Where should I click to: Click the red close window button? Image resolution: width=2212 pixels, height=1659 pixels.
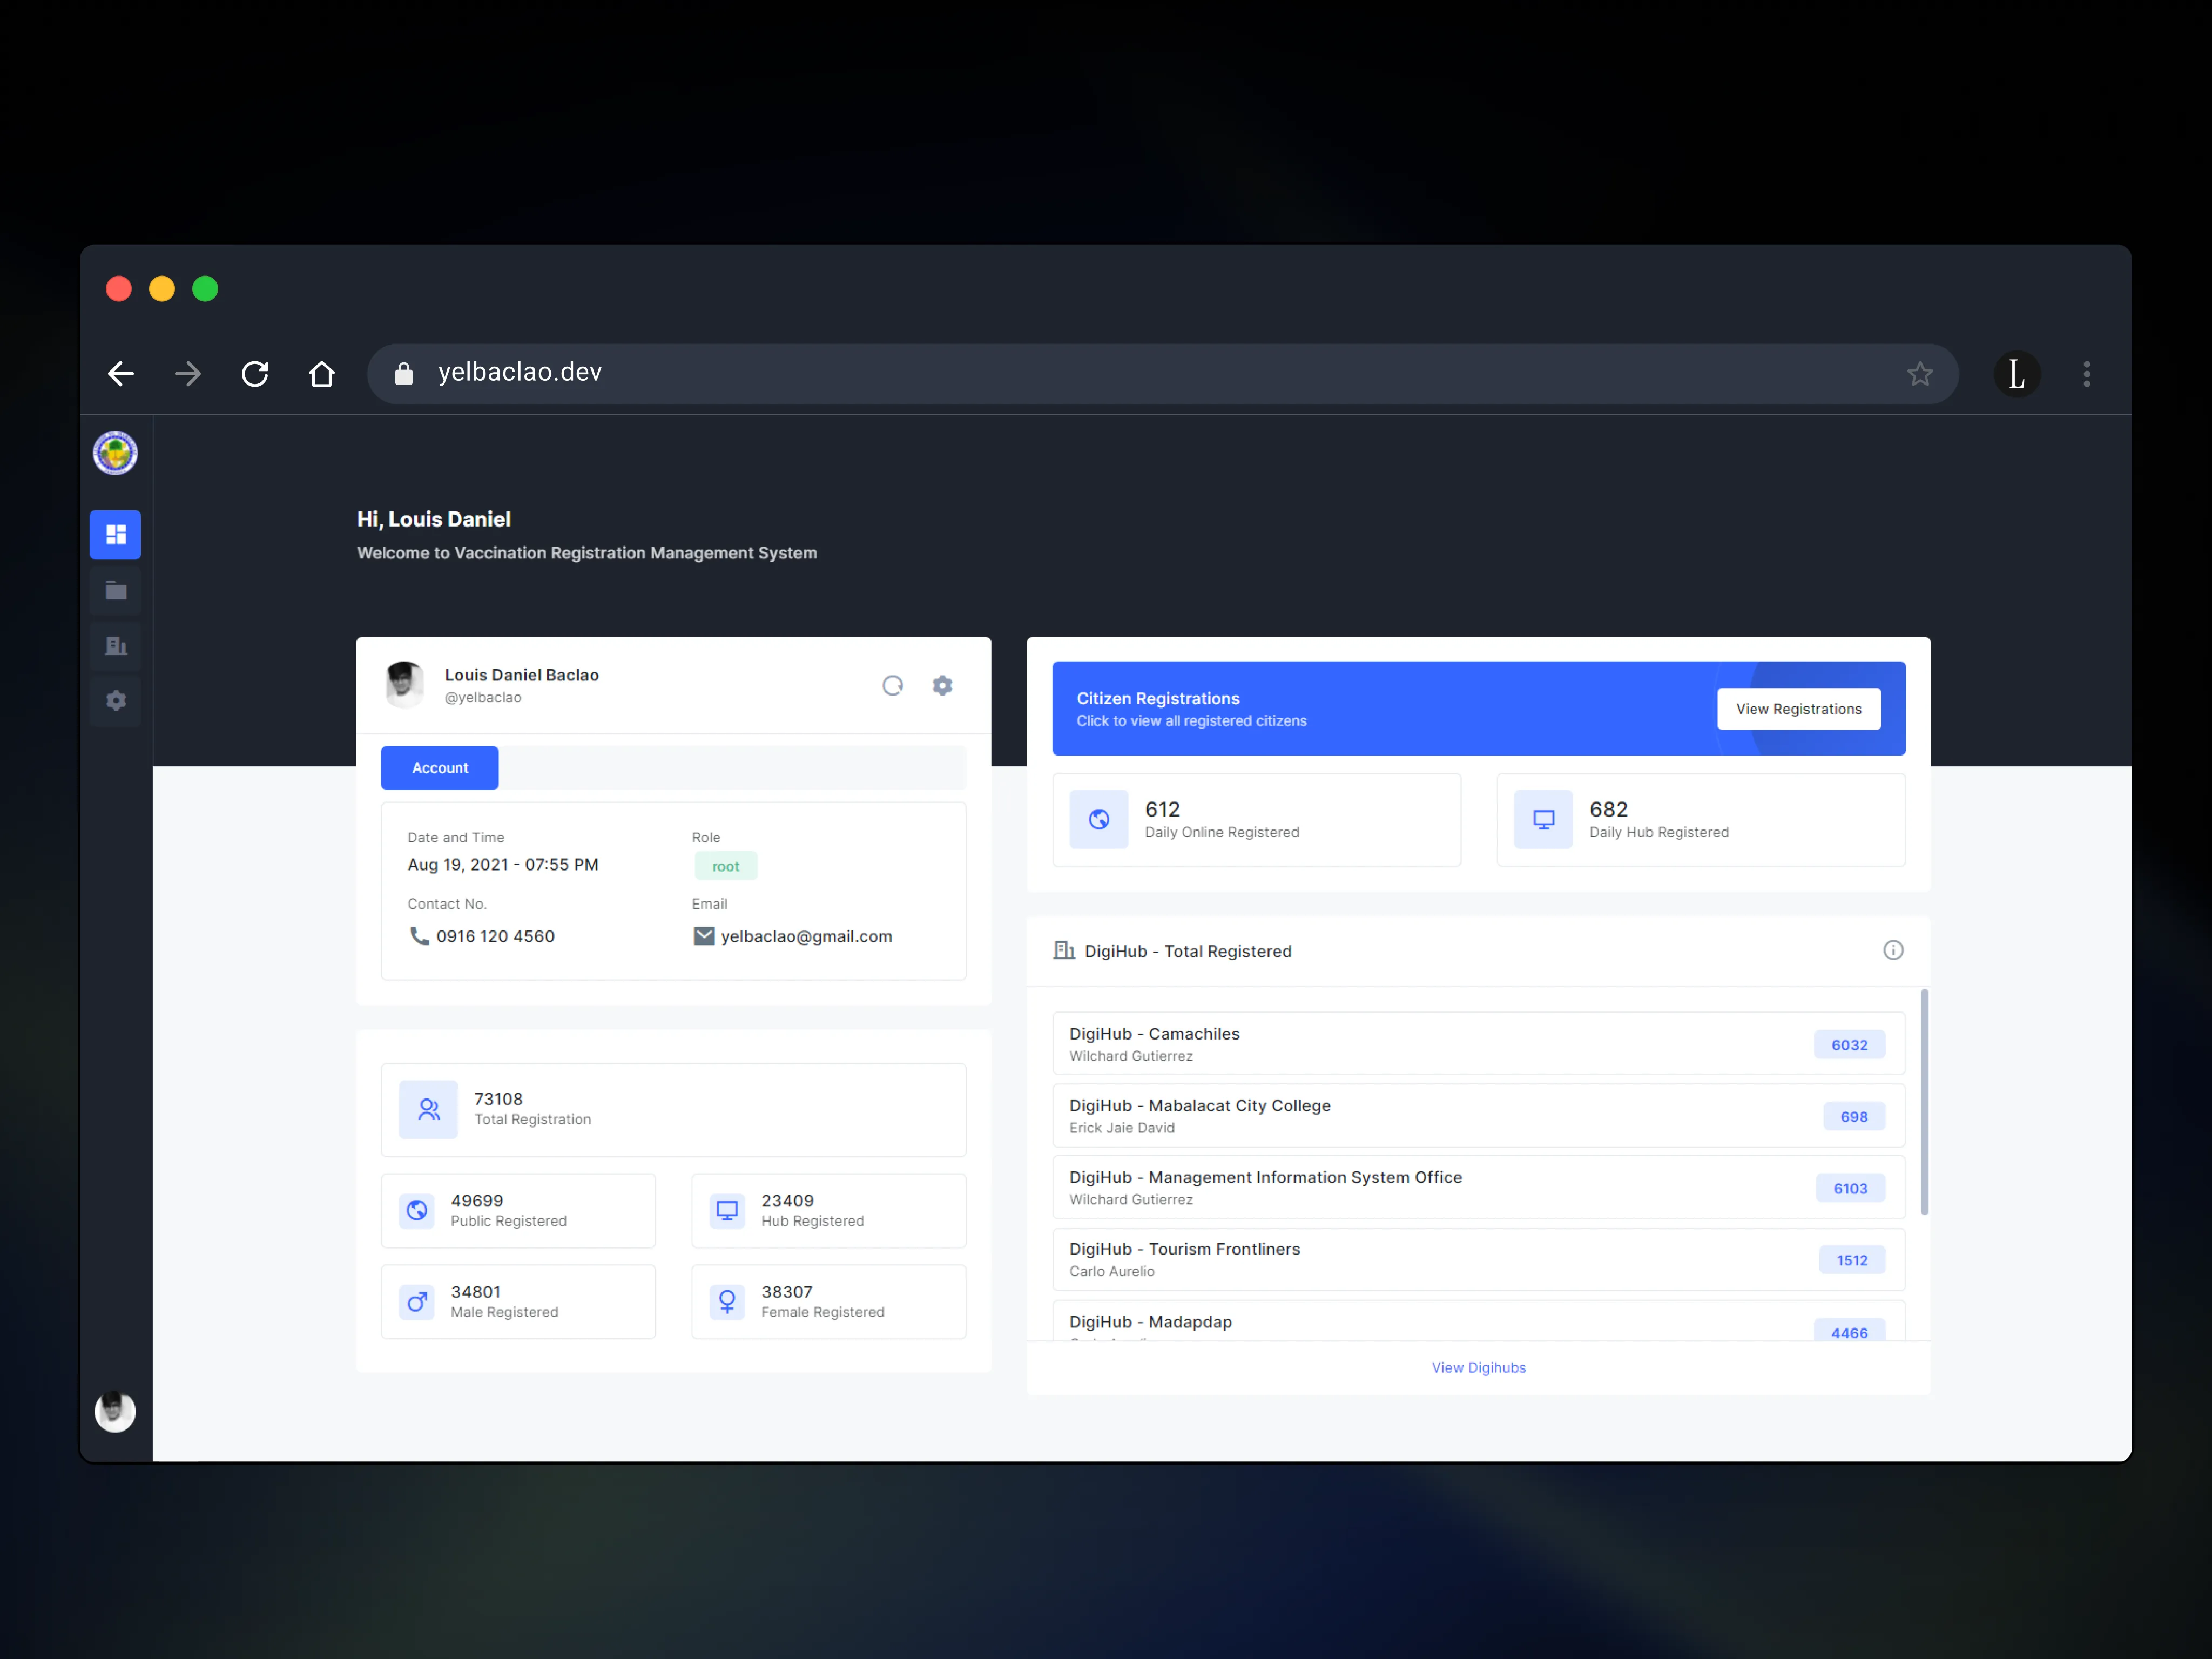click(x=119, y=289)
